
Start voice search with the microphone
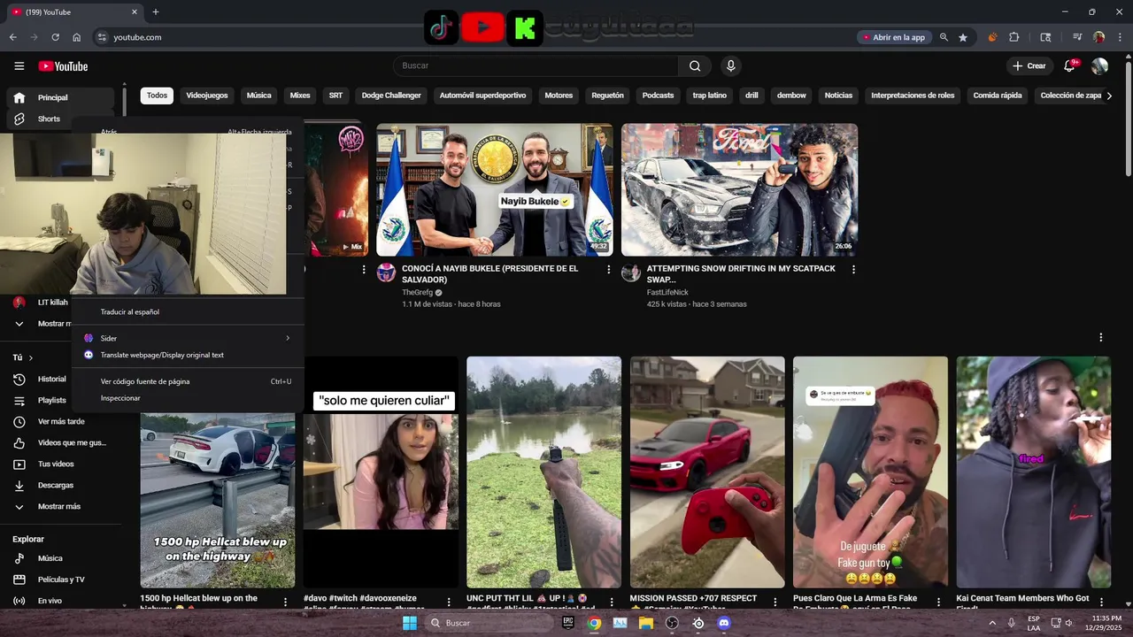[730, 65]
